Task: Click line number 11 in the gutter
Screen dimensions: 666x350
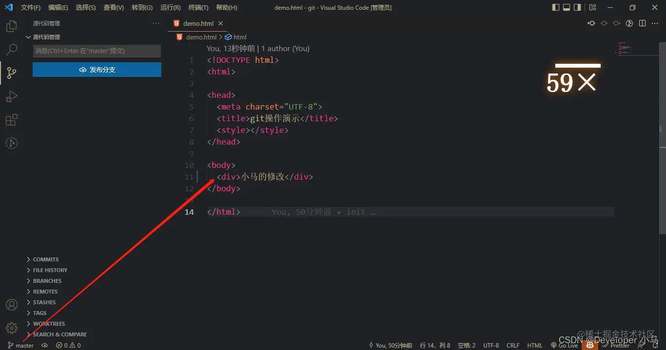Action: (x=189, y=177)
